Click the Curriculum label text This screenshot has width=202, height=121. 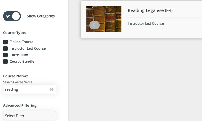tap(19, 55)
